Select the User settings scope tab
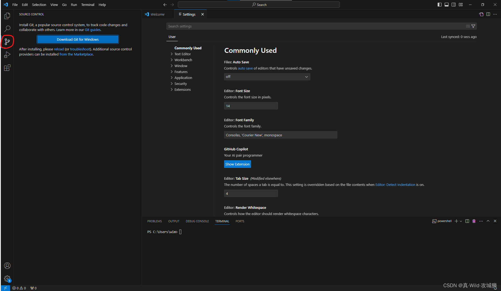This screenshot has height=291, width=501. pyautogui.click(x=172, y=37)
